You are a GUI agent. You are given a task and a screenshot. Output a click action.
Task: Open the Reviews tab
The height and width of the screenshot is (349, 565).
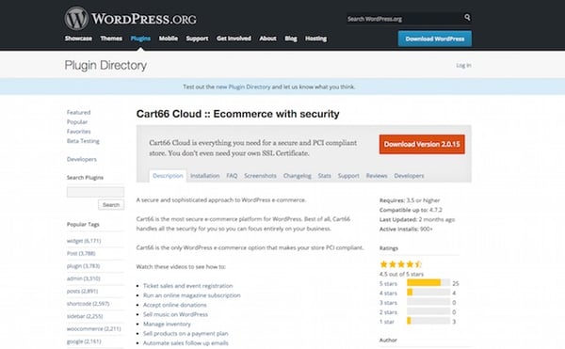point(377,176)
